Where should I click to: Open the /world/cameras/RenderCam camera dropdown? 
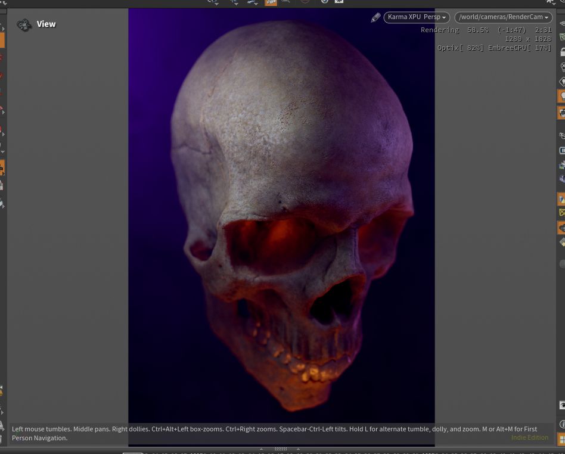(503, 17)
